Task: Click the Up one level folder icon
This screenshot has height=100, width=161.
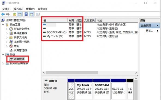Action: tap(14, 14)
